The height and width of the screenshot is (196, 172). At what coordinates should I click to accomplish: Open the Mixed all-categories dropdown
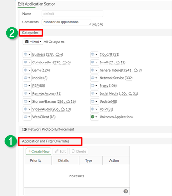pyautogui.click(x=33, y=41)
